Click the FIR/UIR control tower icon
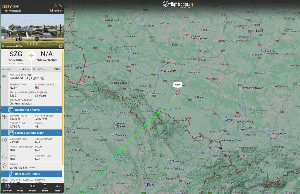Image resolution: width=300 pixels, height=194 pixels. [x=4, y=166]
